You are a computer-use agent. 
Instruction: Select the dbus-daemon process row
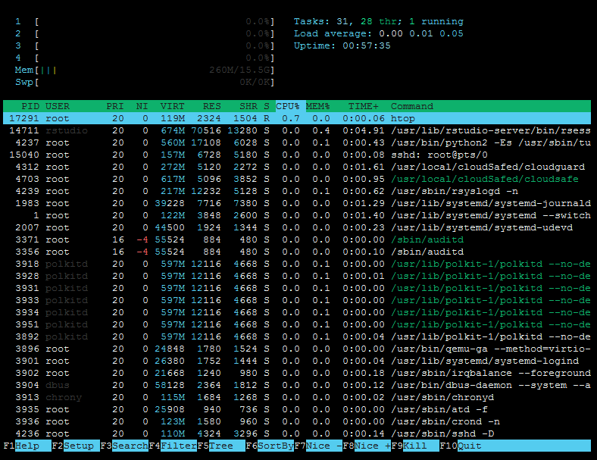(x=297, y=386)
